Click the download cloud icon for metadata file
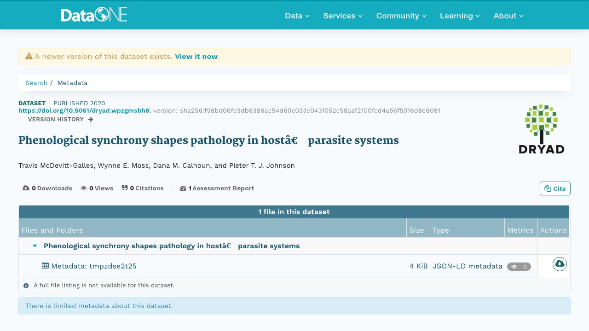The image size is (589, 331). [x=560, y=264]
